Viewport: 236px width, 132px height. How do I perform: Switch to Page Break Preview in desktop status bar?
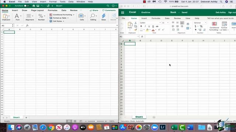(81, 121)
